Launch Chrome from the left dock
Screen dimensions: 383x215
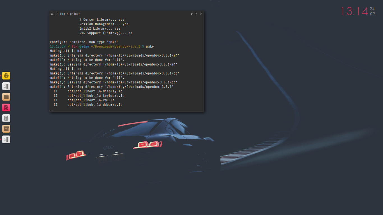point(6,76)
